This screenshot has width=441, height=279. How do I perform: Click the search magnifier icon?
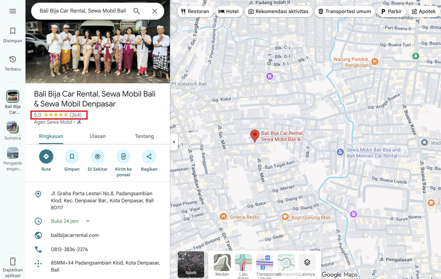coord(137,11)
